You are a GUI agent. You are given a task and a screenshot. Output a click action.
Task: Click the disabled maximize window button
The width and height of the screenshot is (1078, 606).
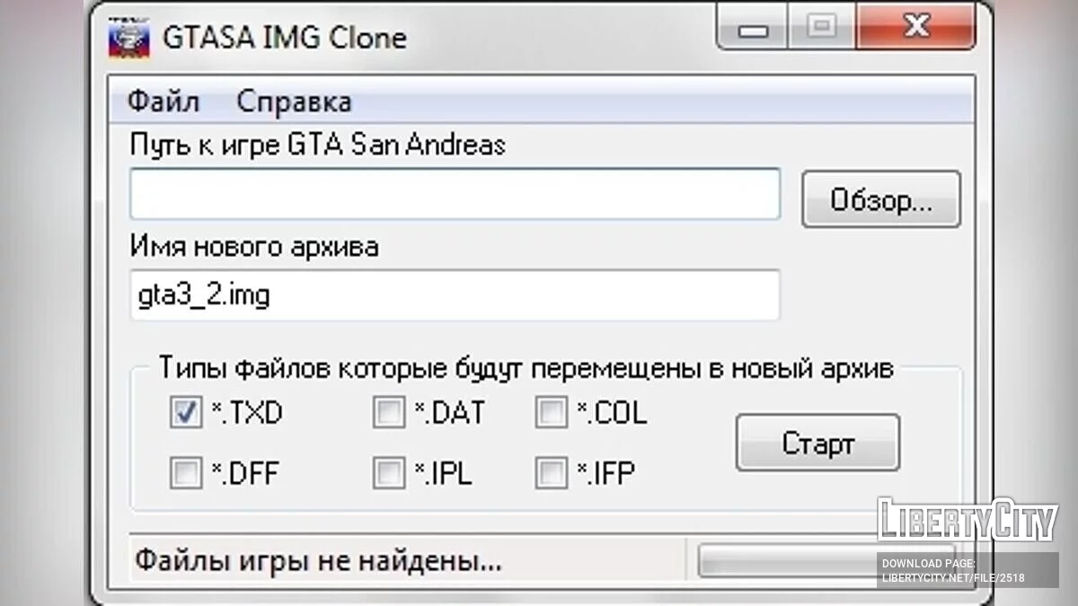[819, 27]
